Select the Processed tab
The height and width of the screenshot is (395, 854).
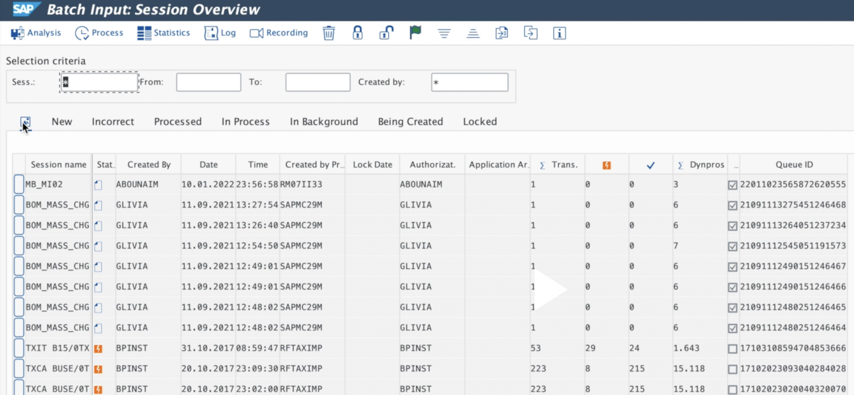[x=178, y=121]
